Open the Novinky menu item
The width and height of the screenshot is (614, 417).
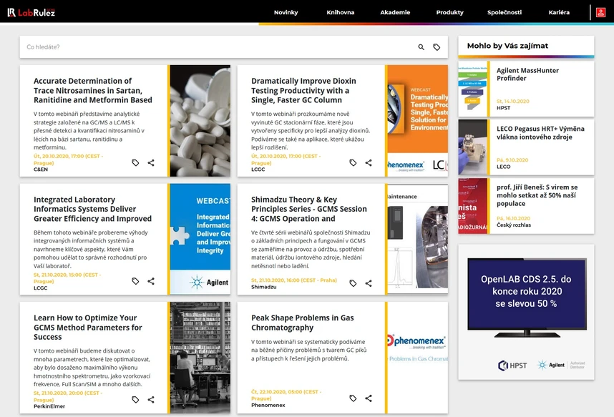[286, 12]
